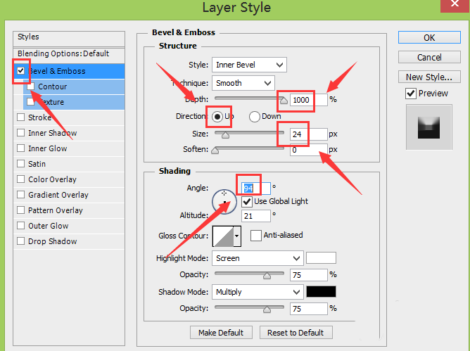The image size is (470, 351).
Task: Click the Shadow Opacity field showing 75
Action: (308, 309)
